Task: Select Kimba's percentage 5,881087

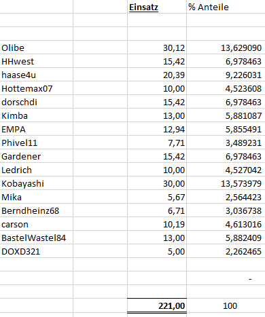Action: tap(226, 115)
